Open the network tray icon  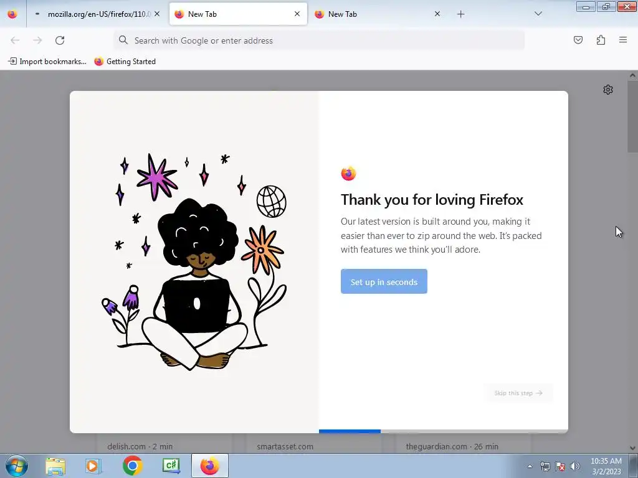pyautogui.click(x=545, y=466)
